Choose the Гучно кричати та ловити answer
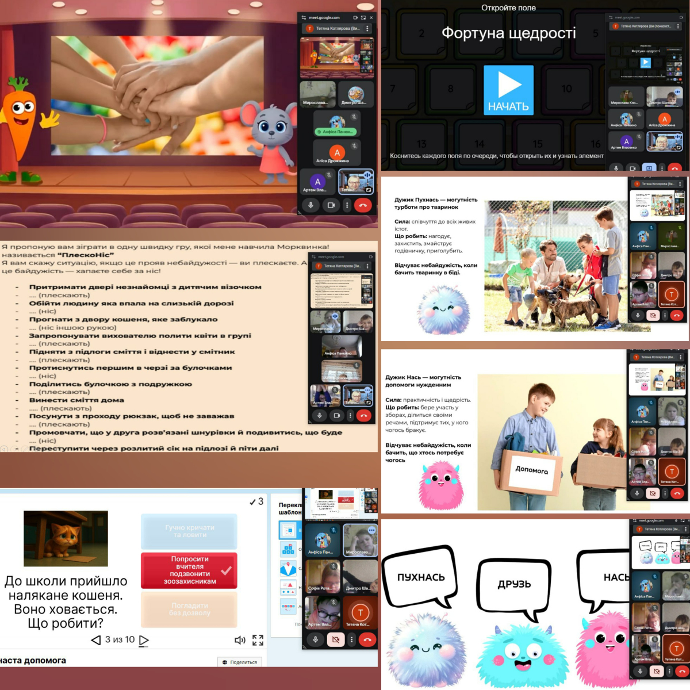690x690 pixels. pyautogui.click(x=189, y=531)
